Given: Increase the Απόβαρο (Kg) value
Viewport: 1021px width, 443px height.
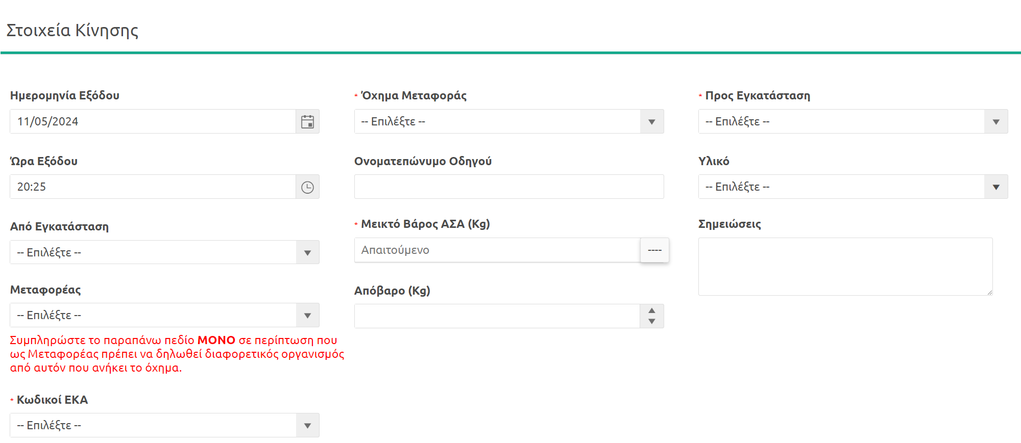Looking at the screenshot, I should 652,310.
